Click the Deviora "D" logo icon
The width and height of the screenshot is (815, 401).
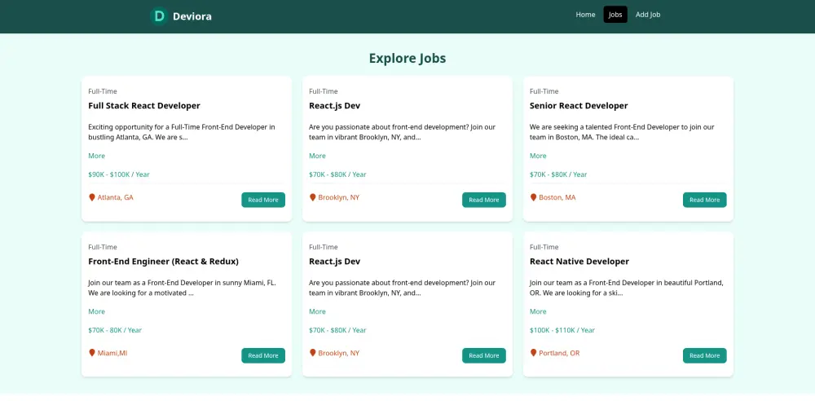(x=159, y=15)
